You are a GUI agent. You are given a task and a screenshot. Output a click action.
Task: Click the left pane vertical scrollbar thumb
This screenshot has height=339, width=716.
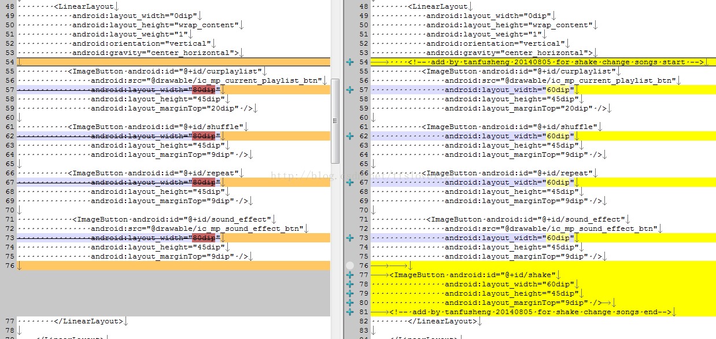coord(335,120)
